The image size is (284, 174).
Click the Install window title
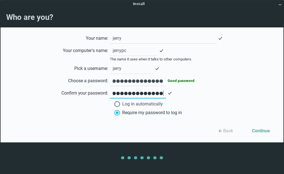pyautogui.click(x=139, y=4)
